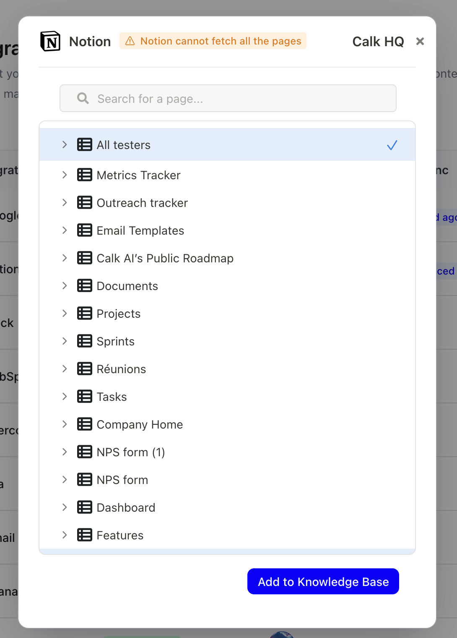Close the Notion dialog
The width and height of the screenshot is (457, 638).
coord(420,41)
